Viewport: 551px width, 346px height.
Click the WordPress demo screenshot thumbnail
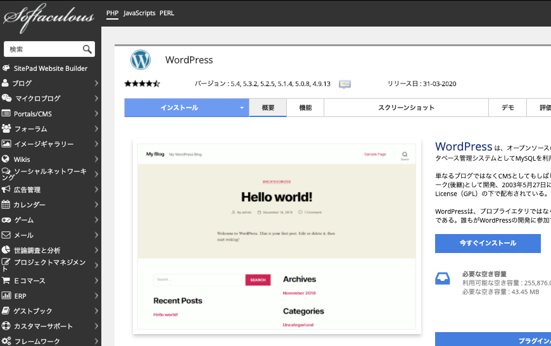tap(277, 236)
